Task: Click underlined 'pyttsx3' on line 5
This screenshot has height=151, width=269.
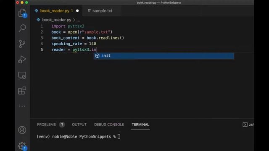Action: 81,50
